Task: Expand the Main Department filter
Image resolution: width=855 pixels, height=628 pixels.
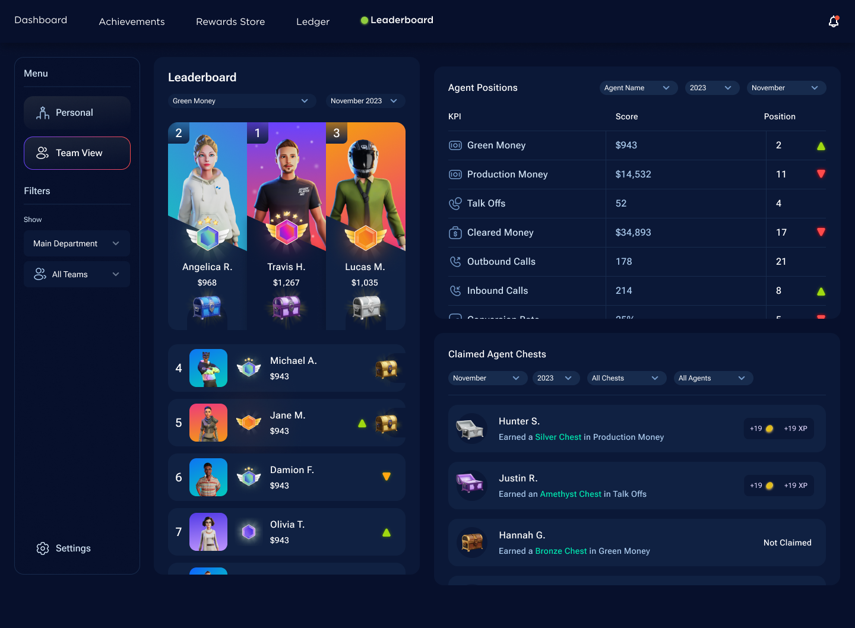Action: [77, 243]
